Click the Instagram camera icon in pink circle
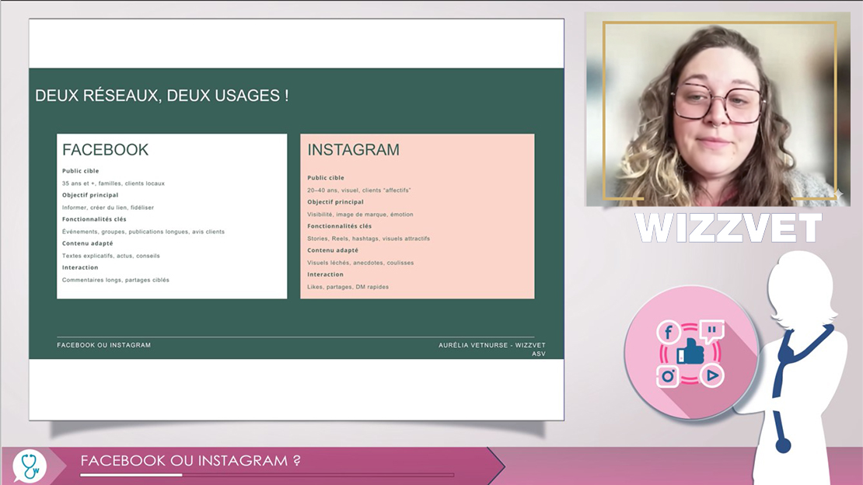This screenshot has height=485, width=863. (x=668, y=376)
